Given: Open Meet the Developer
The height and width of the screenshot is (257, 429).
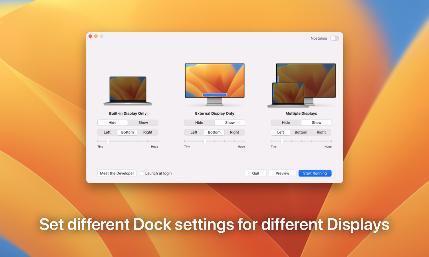Looking at the screenshot, I should tap(117, 173).
